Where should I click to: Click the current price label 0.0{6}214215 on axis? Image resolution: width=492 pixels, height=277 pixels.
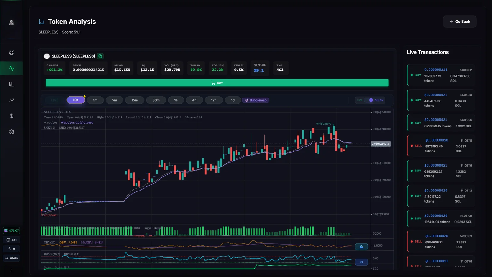click(381, 144)
